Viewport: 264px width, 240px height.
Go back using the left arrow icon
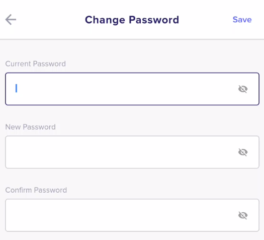[11, 20]
